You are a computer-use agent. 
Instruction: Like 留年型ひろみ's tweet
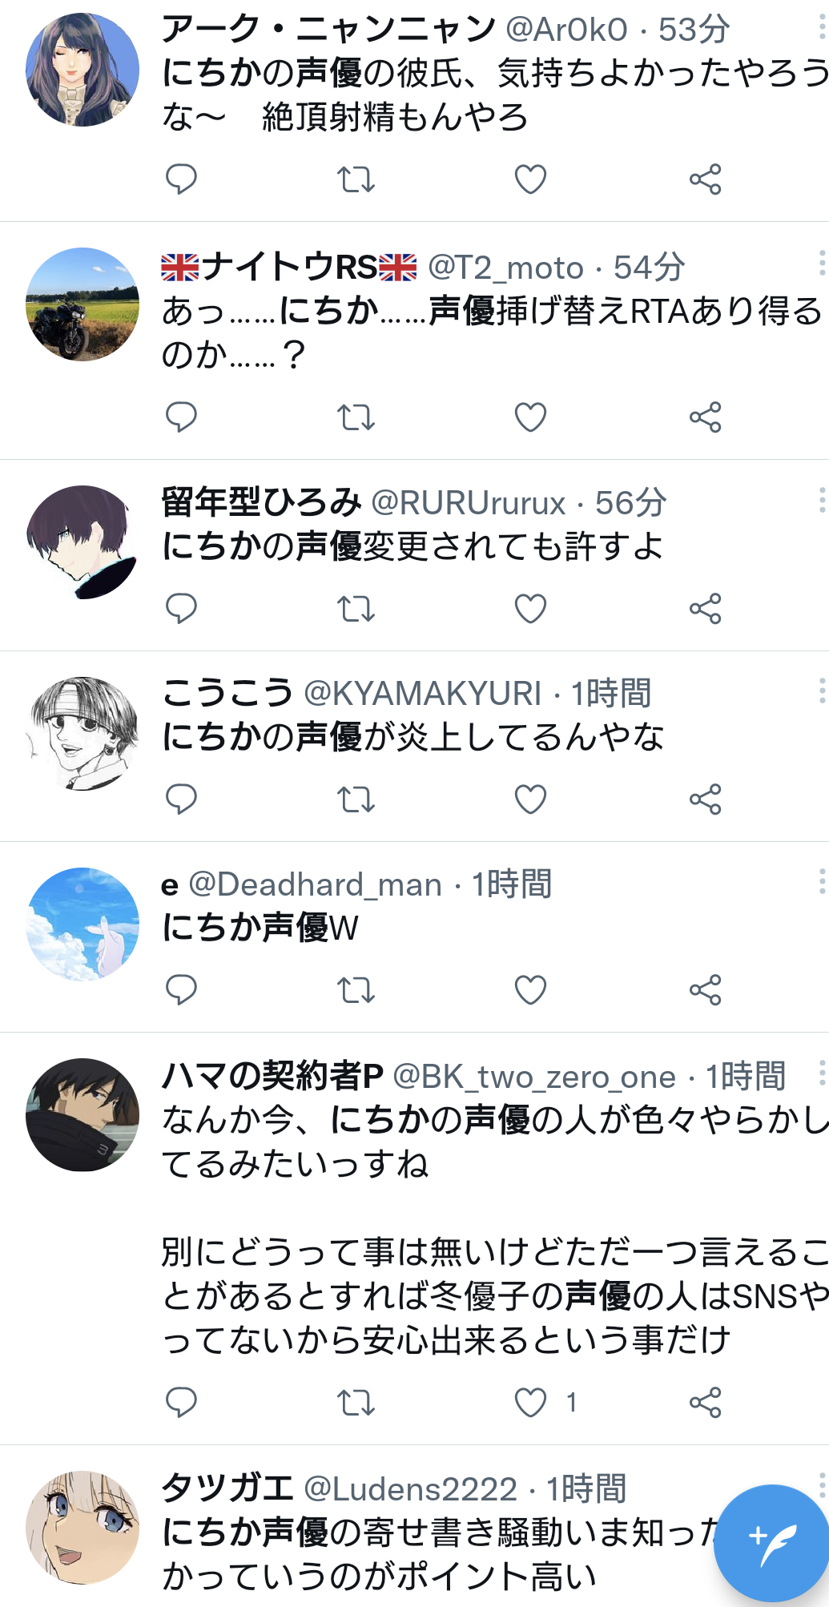pyautogui.click(x=530, y=609)
